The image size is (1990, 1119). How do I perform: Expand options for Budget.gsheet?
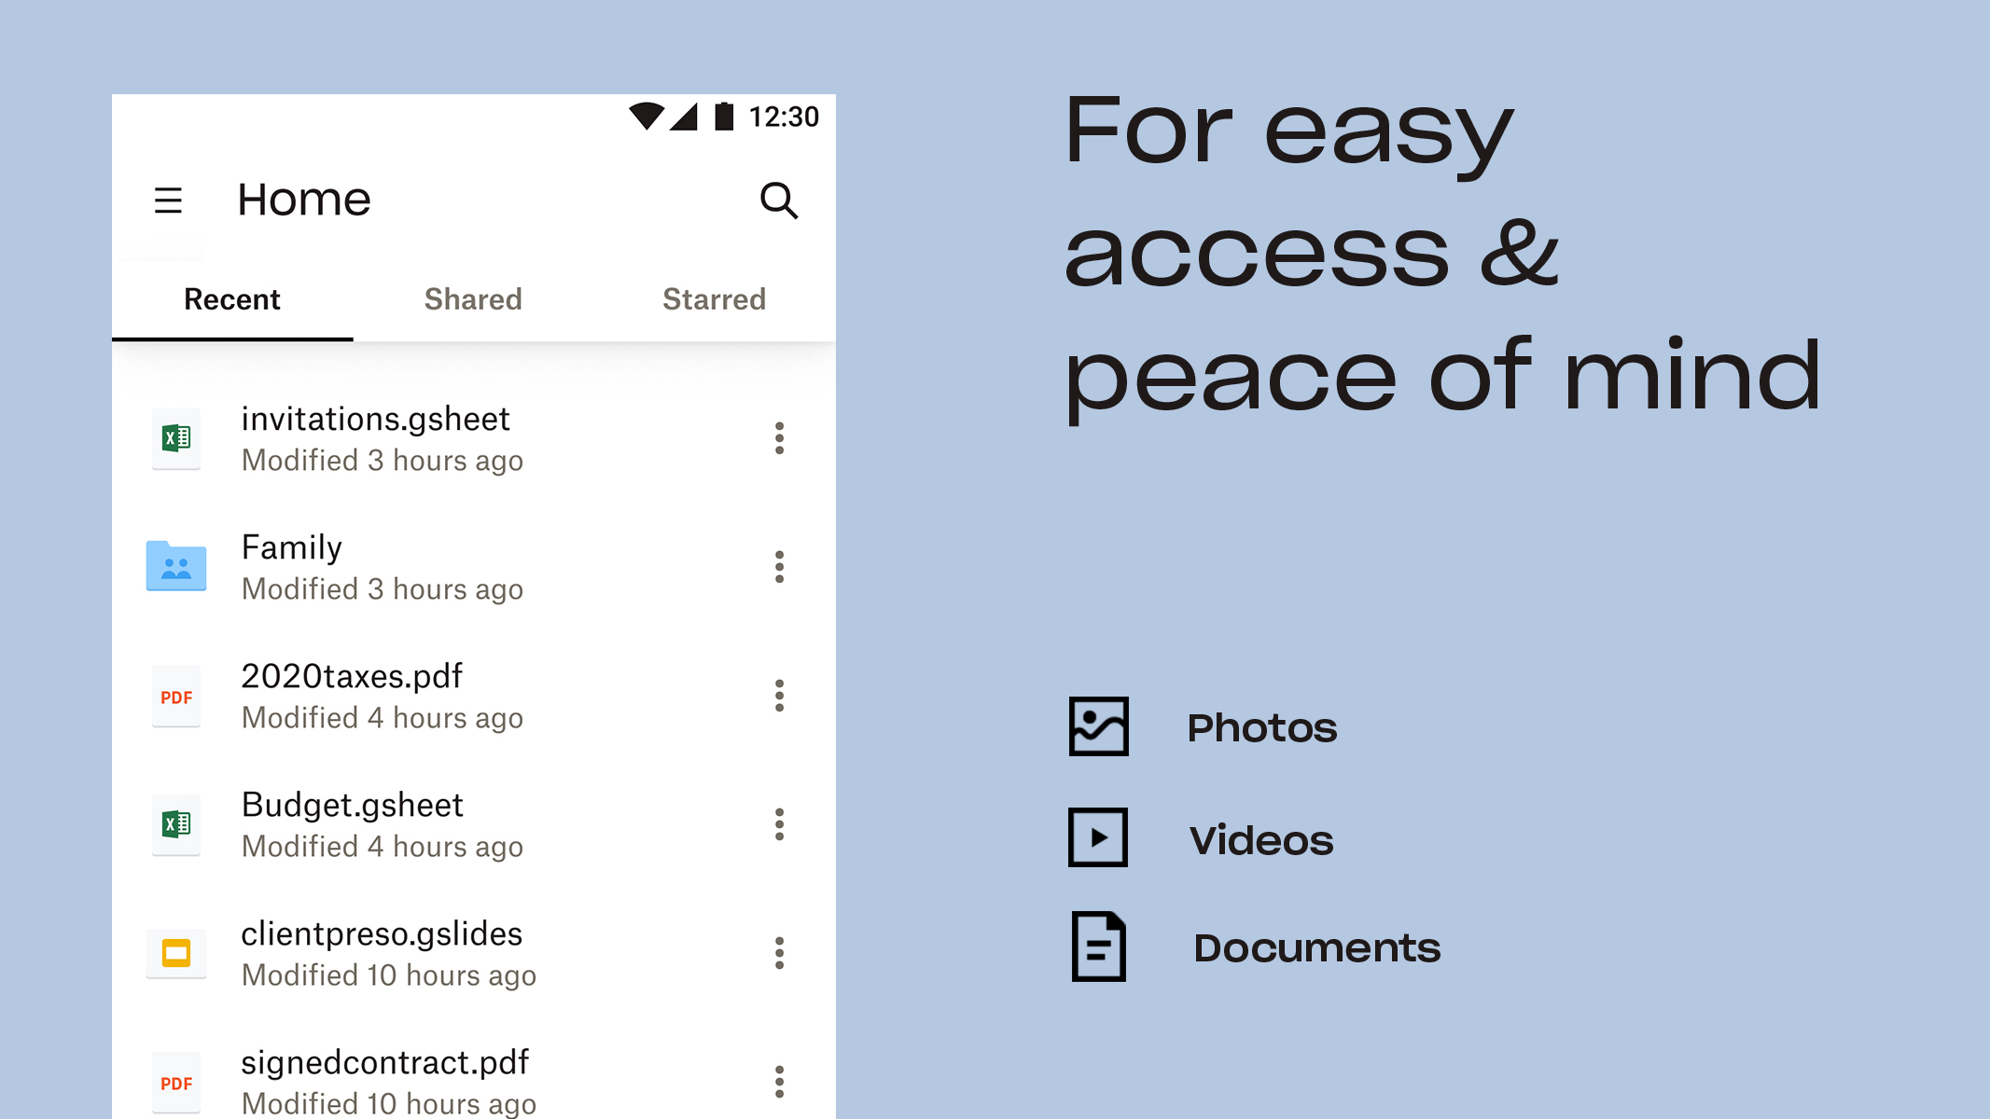click(x=779, y=824)
